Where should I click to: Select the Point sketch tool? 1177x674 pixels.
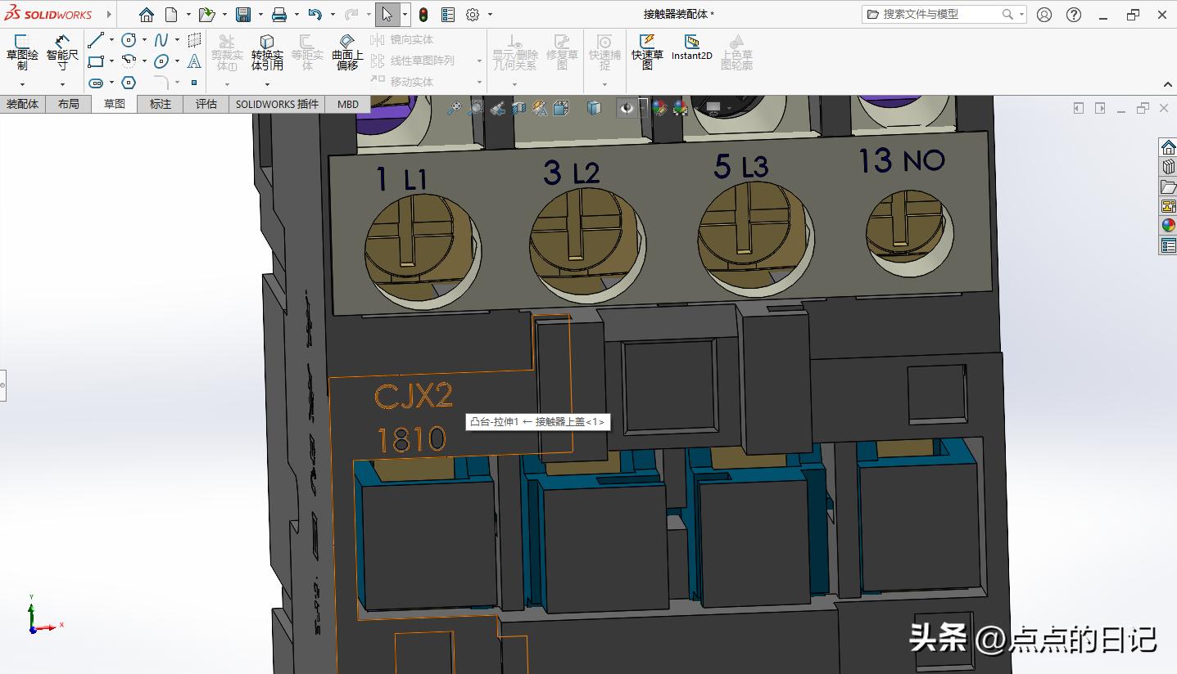point(194,83)
